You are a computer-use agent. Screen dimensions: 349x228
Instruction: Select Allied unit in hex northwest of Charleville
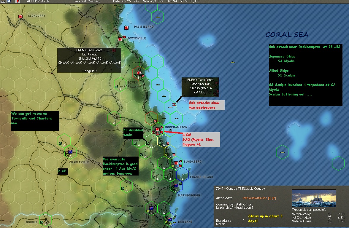click(x=60, y=144)
